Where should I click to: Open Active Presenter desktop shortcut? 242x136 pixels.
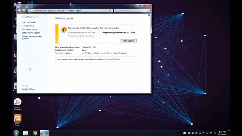tap(18, 104)
